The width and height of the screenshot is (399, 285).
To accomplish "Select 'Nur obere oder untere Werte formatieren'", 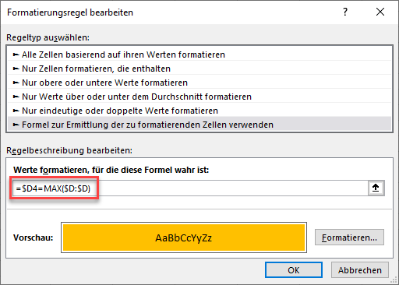I will 199,83.
